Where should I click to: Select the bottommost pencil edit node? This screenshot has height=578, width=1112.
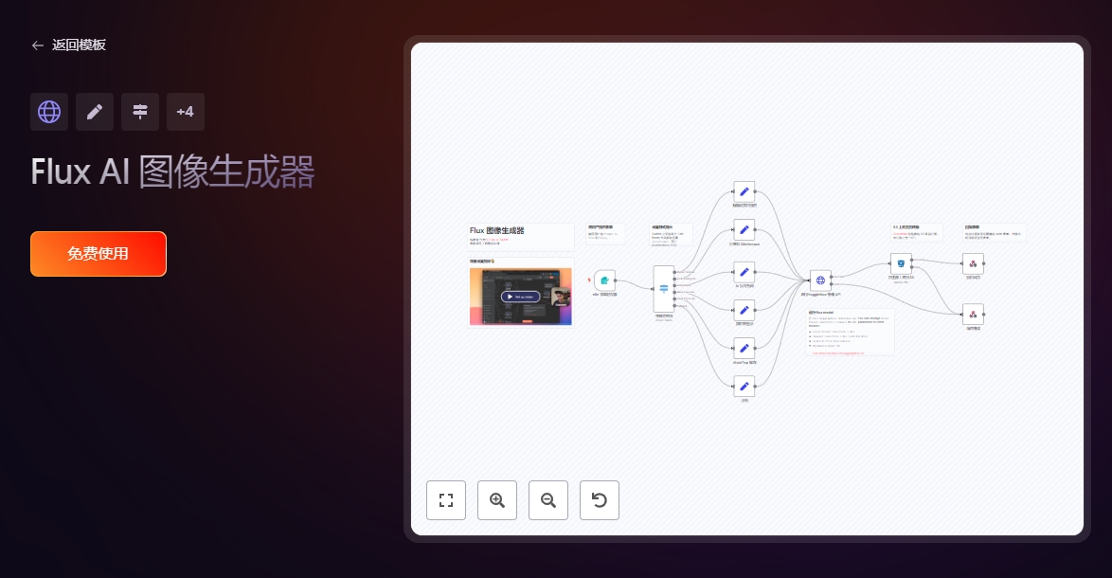pyautogui.click(x=744, y=387)
